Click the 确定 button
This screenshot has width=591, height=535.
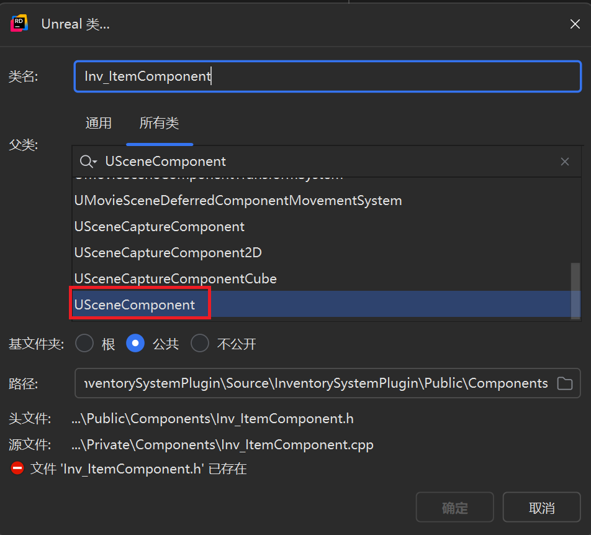pos(454,507)
